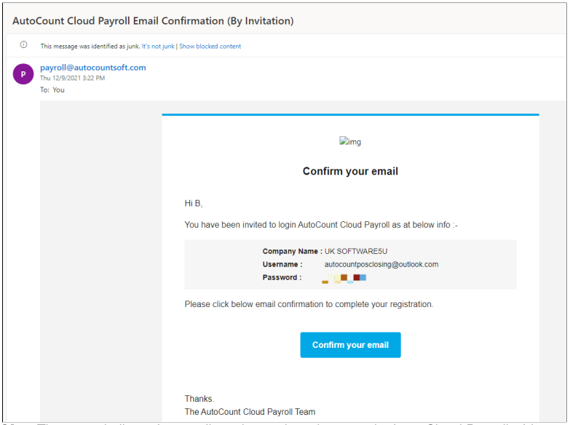Click the 'Please click below' instruction text

pos(309,303)
